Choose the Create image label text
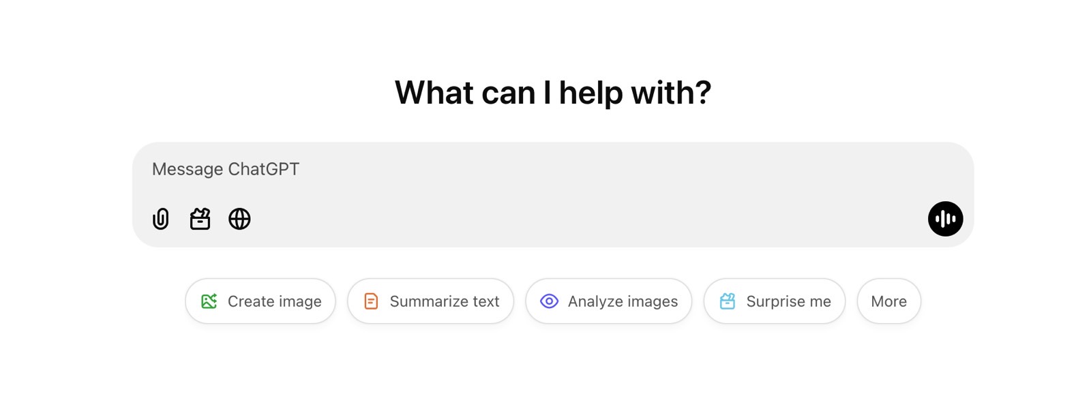The width and height of the screenshot is (1091, 407). (x=275, y=301)
